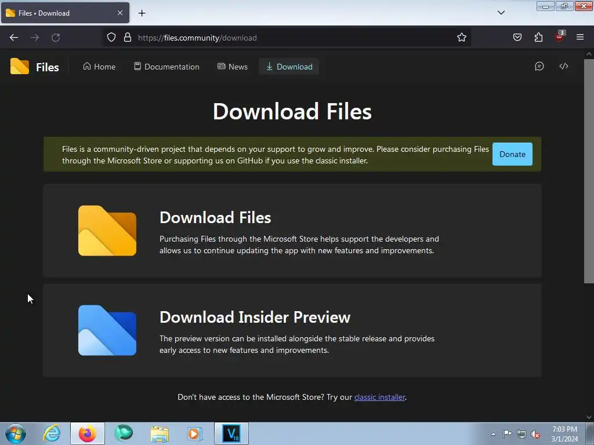This screenshot has width=594, height=445.
Task: Open the classic installer link
Action: point(379,397)
